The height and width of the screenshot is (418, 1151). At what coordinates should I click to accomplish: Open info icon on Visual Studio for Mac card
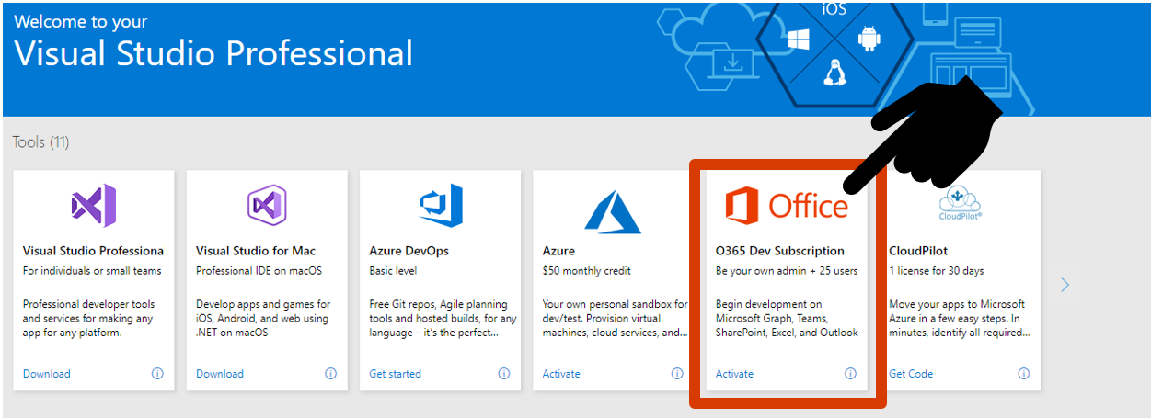330,374
